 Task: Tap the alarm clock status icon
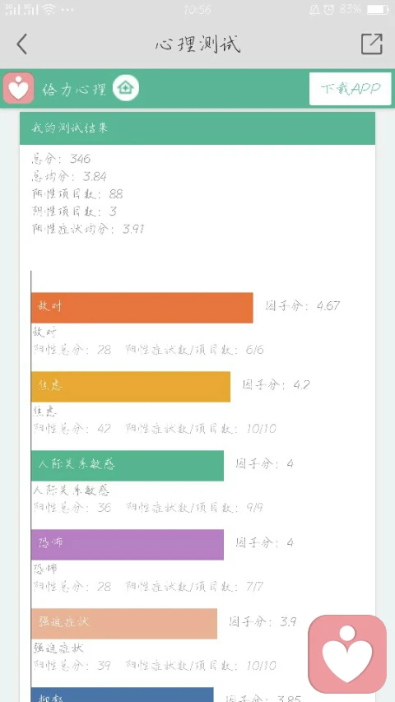(x=328, y=9)
